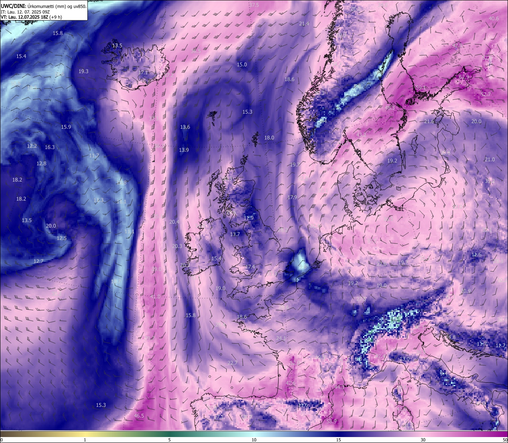This screenshot has height=443, width=508.
Task: Click the 5 label on the color bar
Action: 169,440
